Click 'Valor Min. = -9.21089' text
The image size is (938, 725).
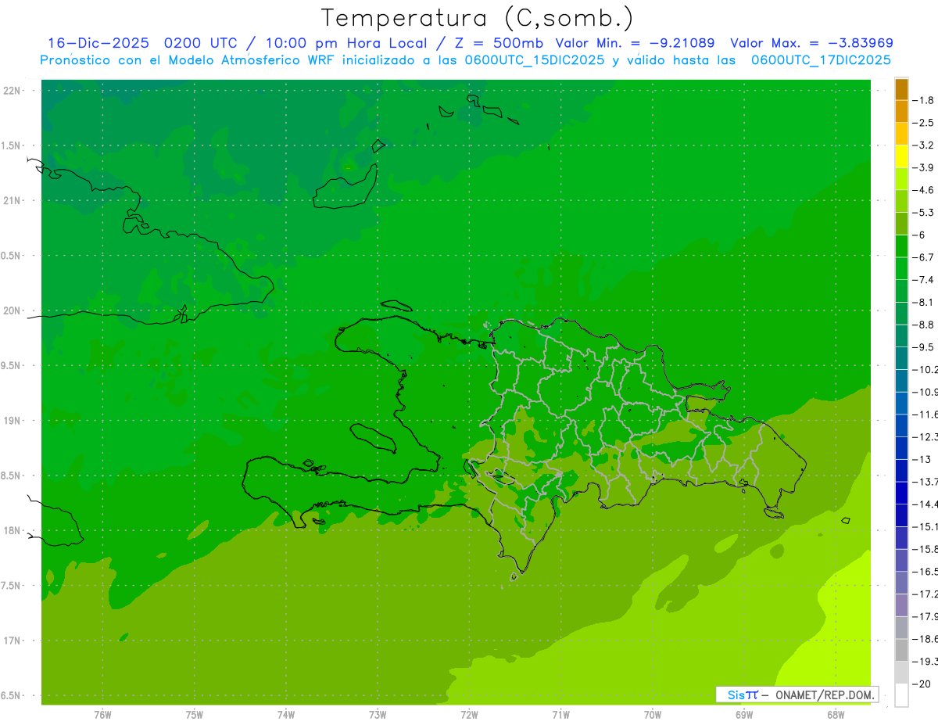click(635, 43)
